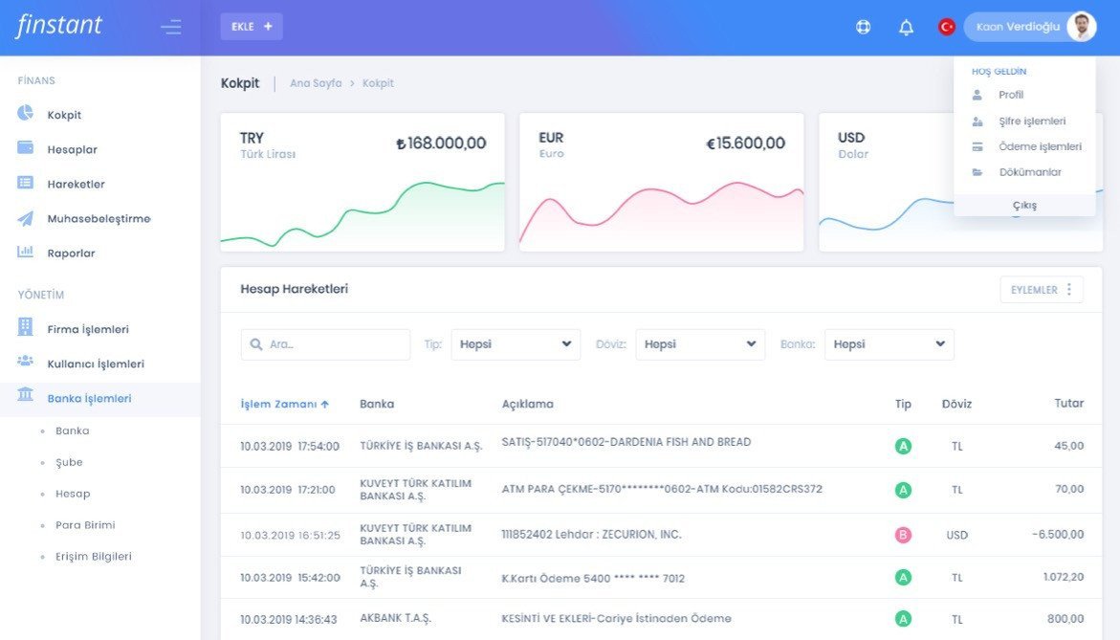Open Erişim Bilgileri under Banka İşlemleri
This screenshot has width=1120, height=640.
coord(93,556)
